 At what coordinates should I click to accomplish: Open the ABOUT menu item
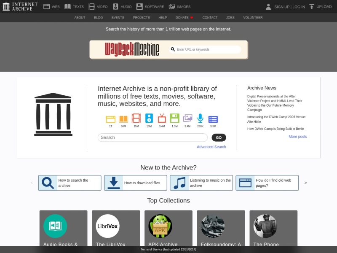(80, 18)
